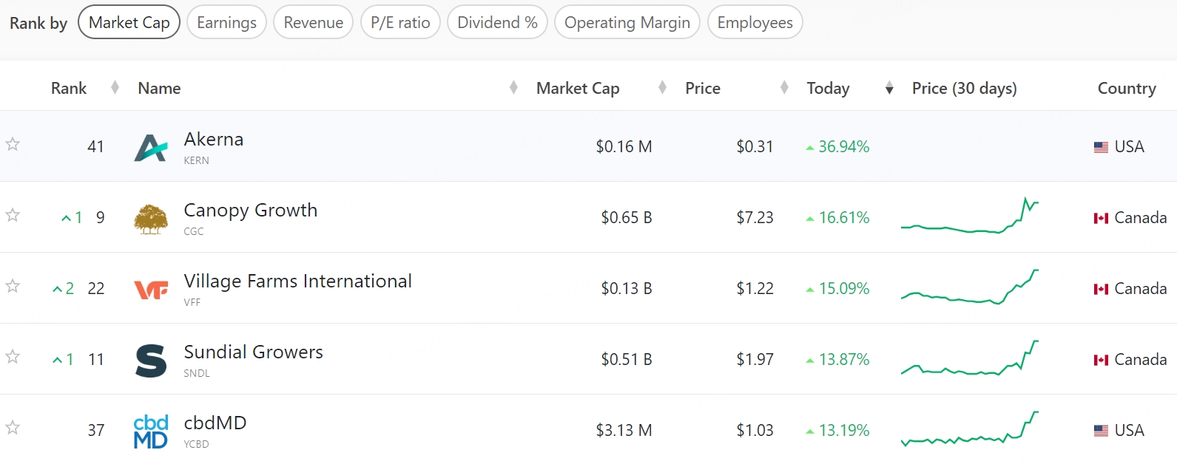Switch ranking to Dividend %

497,23
